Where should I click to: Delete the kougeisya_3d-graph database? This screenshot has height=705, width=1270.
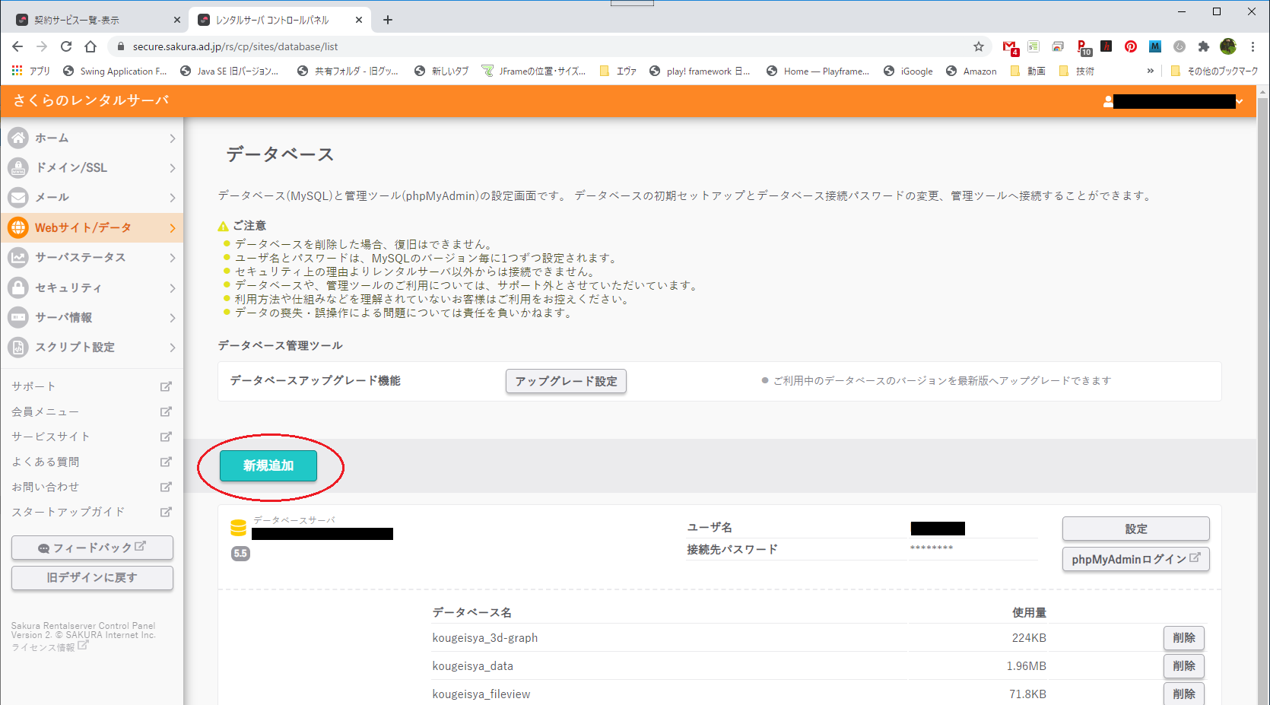tap(1183, 637)
